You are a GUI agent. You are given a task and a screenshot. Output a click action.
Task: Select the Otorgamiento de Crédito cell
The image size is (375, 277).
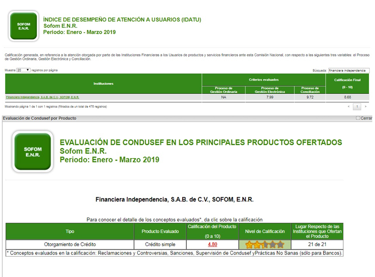point(70,244)
